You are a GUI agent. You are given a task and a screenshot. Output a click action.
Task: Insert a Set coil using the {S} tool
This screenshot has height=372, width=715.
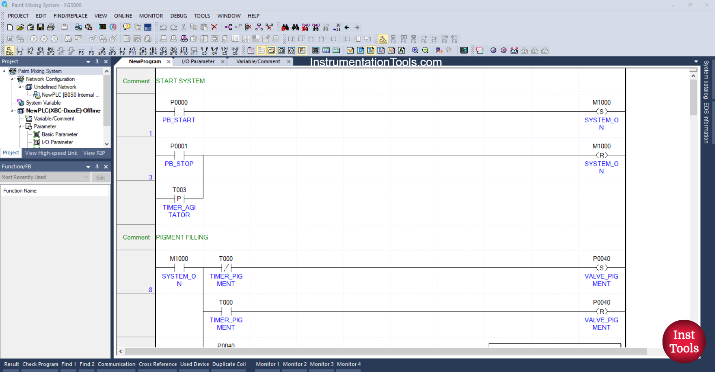click(x=143, y=51)
